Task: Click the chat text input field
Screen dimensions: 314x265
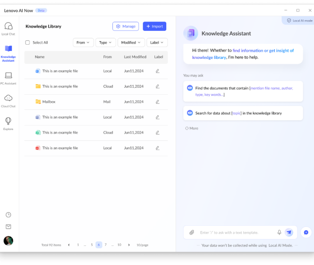Action: (235, 233)
